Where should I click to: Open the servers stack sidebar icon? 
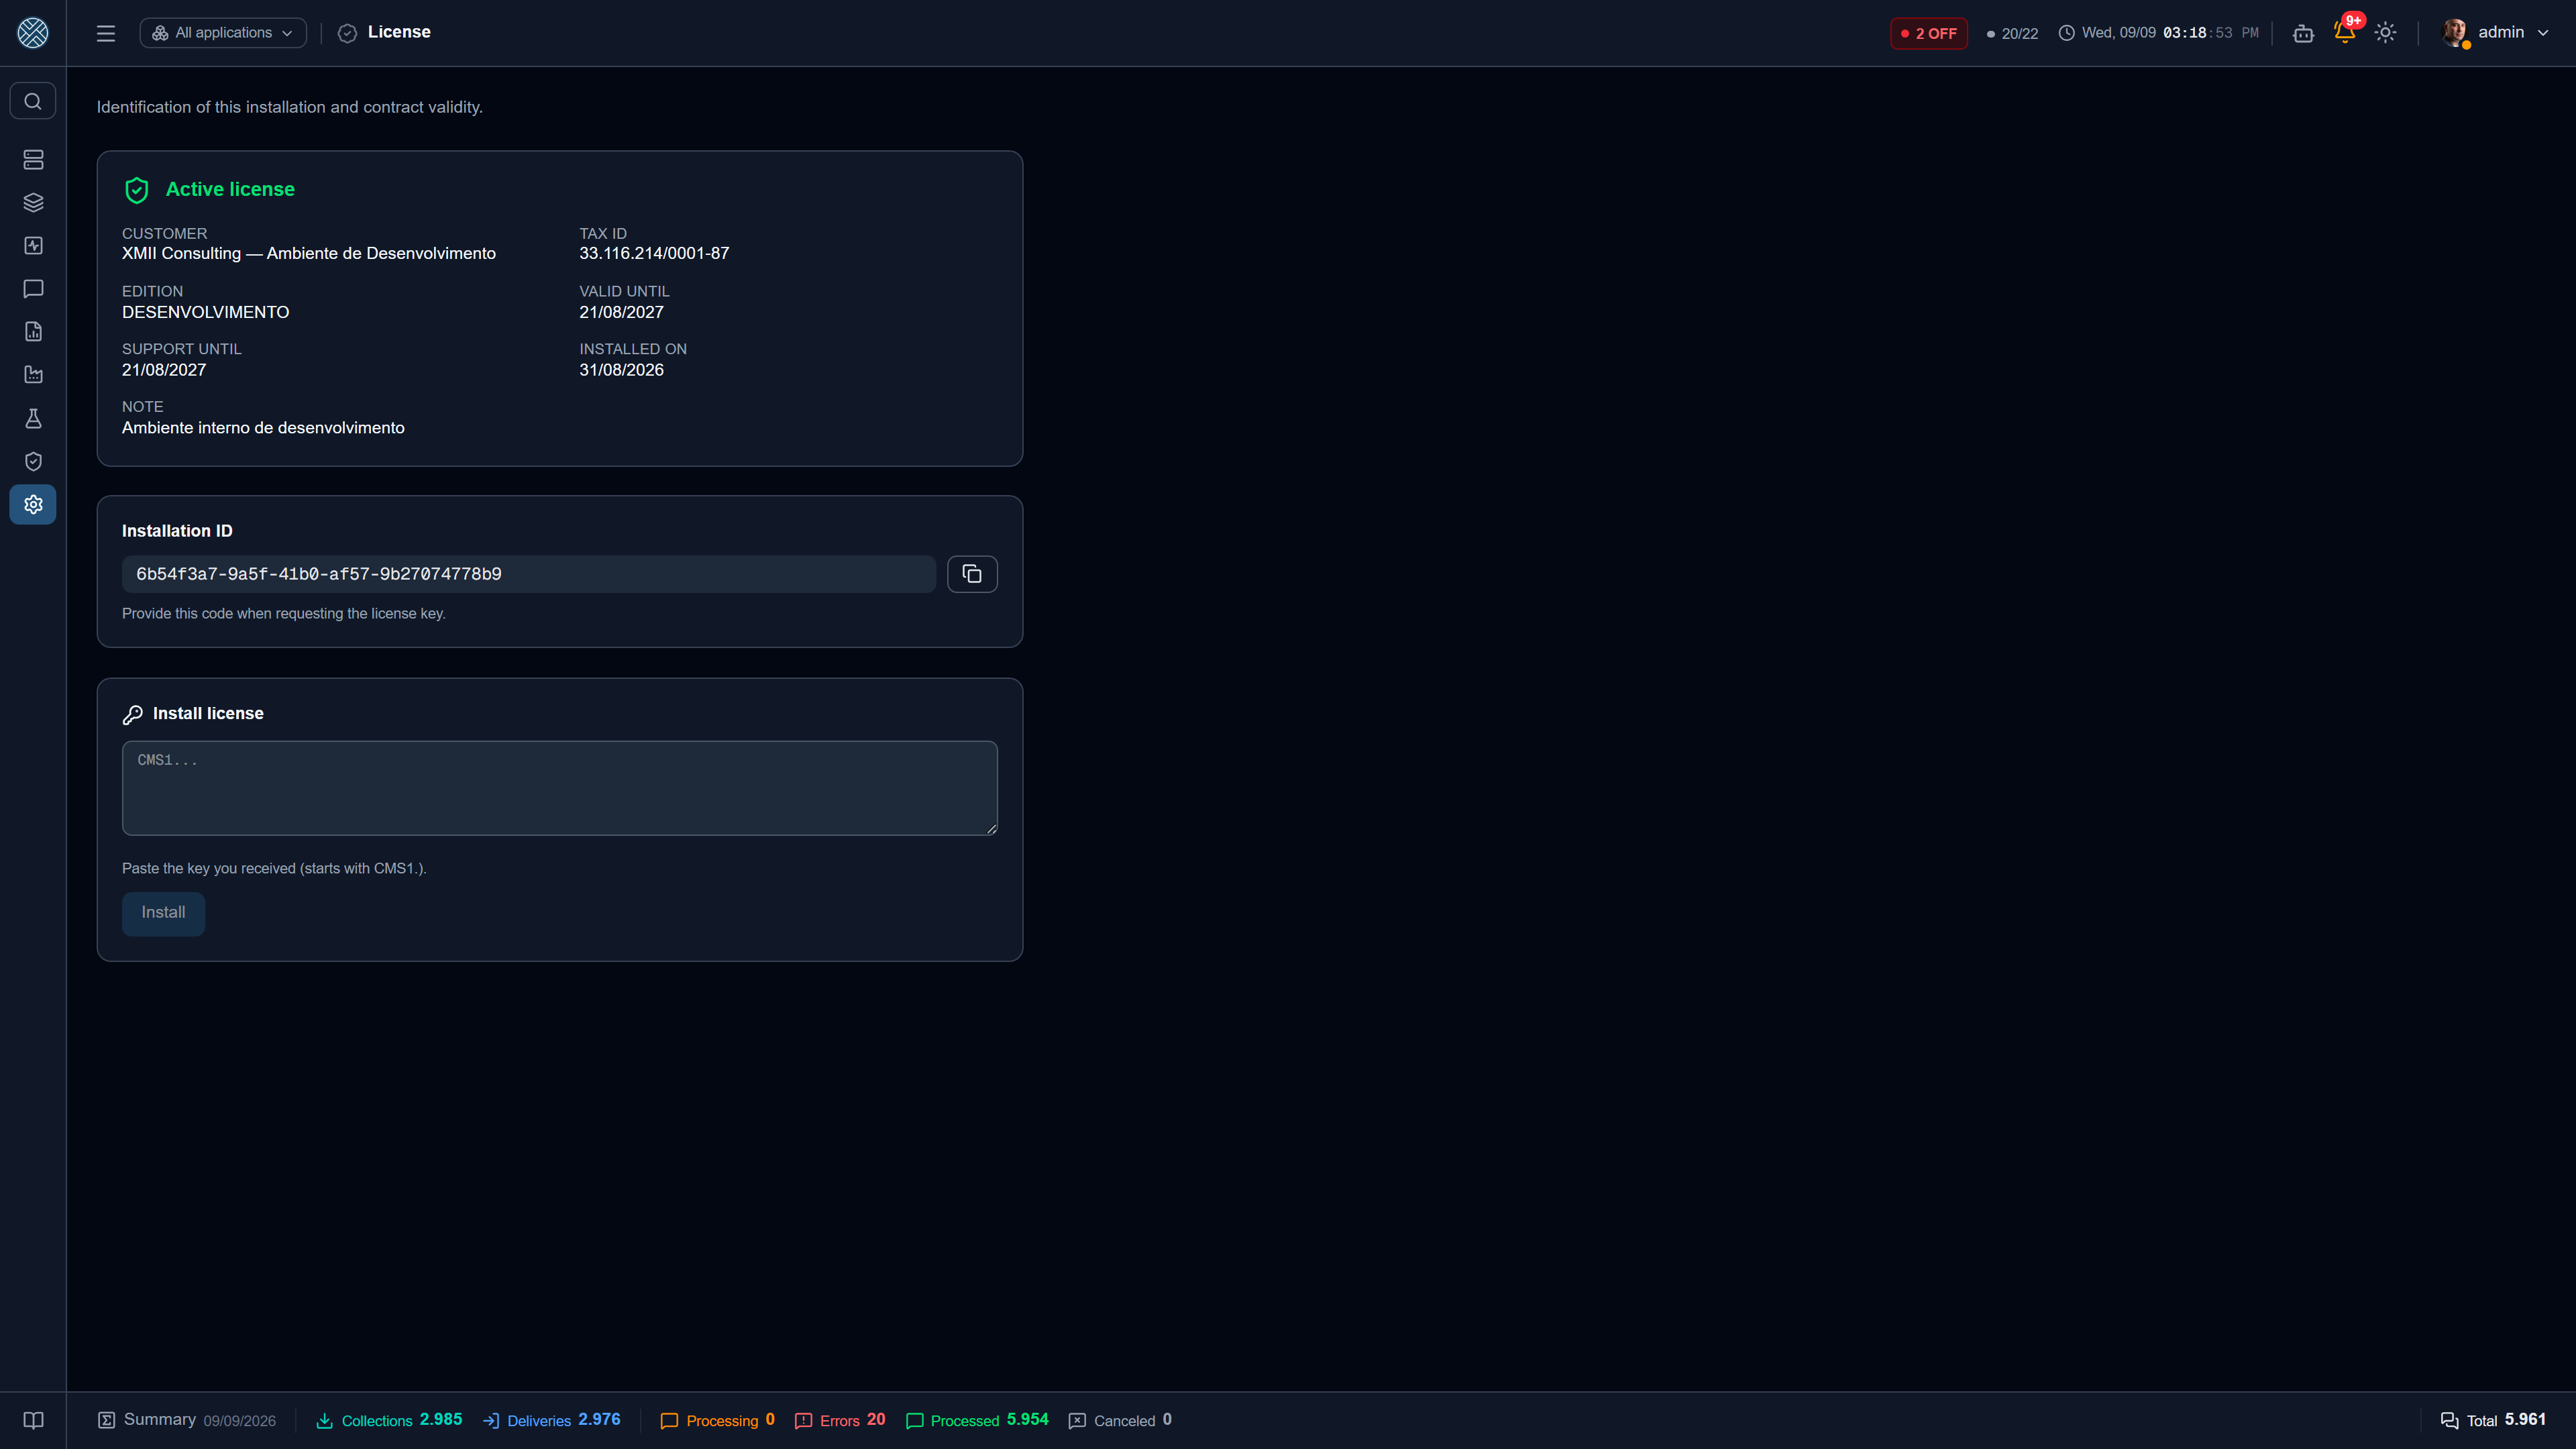[33, 159]
